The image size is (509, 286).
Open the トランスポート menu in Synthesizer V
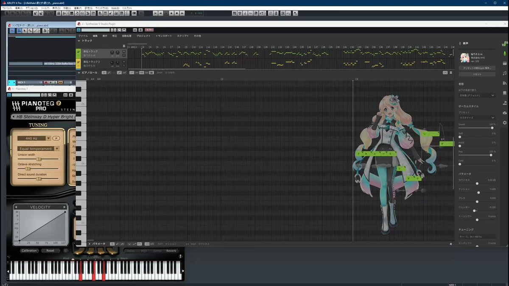coord(164,36)
